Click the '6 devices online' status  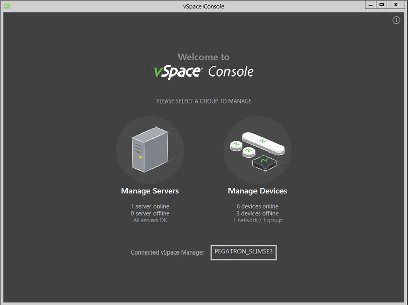[x=258, y=206]
